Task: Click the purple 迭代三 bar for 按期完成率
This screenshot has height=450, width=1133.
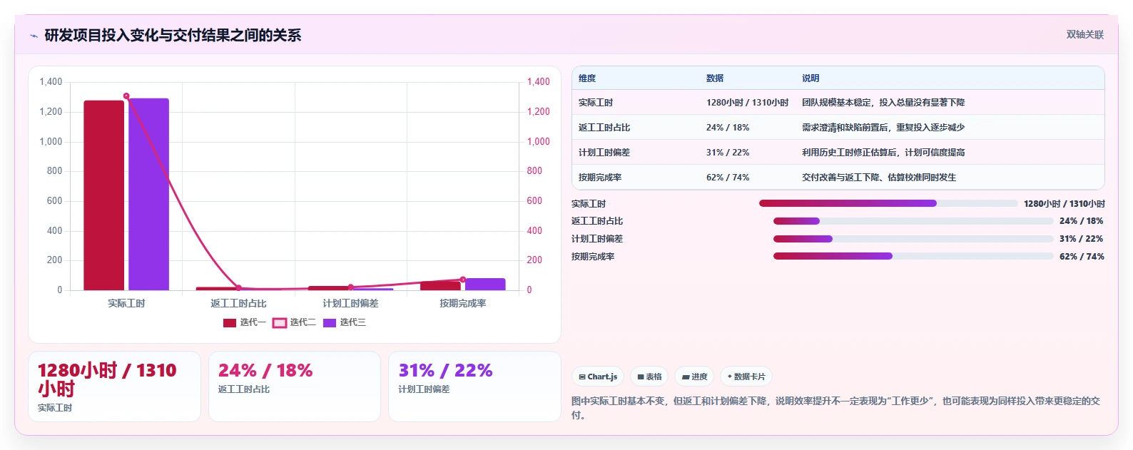Action: point(485,285)
